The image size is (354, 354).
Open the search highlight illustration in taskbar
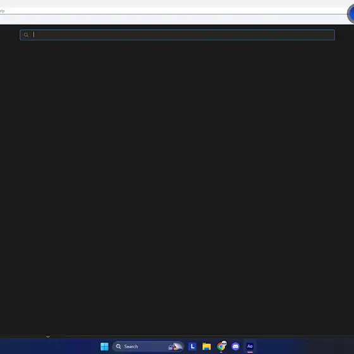pyautogui.click(x=175, y=346)
